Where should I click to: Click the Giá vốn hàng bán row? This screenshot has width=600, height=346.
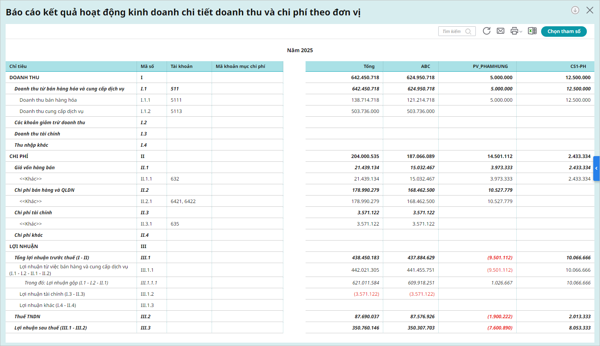click(x=35, y=168)
